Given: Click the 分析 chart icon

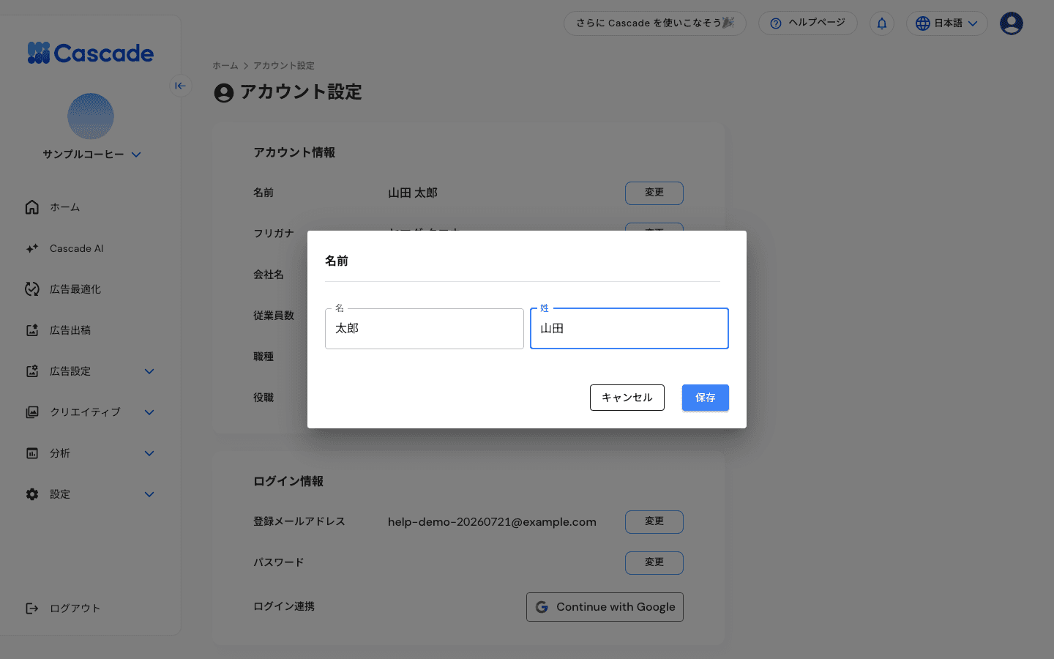Looking at the screenshot, I should click(32, 453).
